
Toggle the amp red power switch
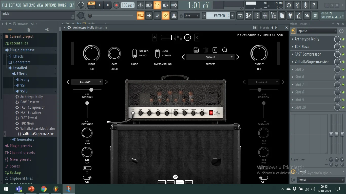(211, 113)
